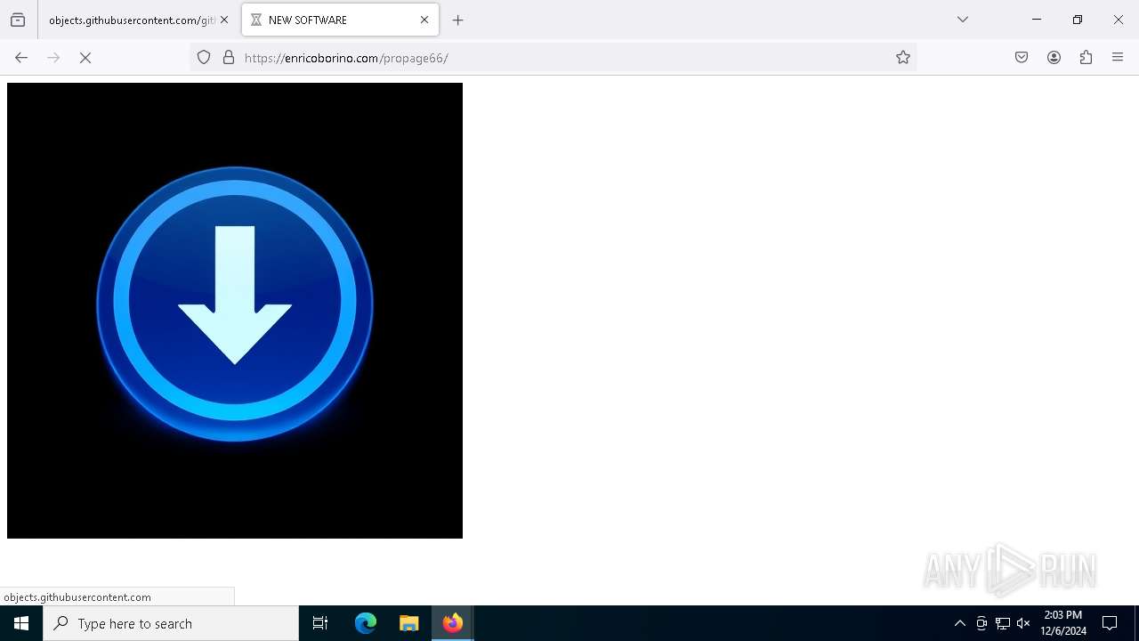This screenshot has height=641, width=1139.
Task: Expand the list all tabs dropdown
Action: coord(963,20)
